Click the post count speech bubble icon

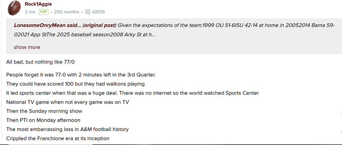[88, 12]
